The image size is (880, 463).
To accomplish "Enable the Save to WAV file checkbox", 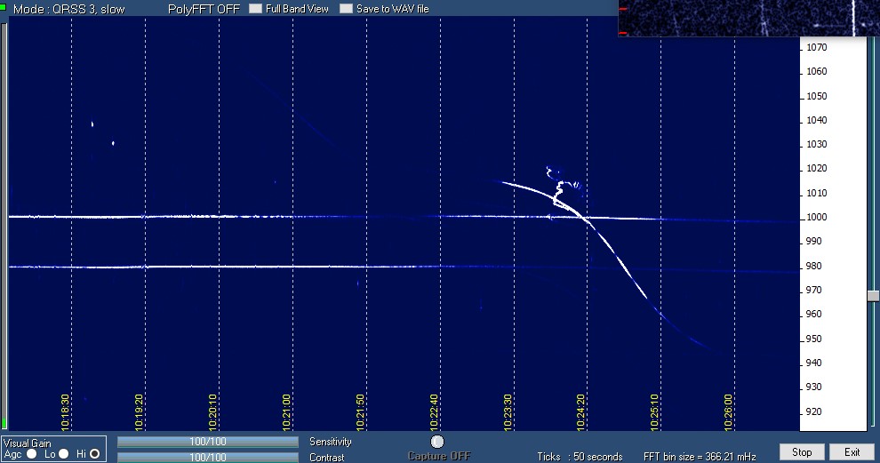I will pos(347,8).
